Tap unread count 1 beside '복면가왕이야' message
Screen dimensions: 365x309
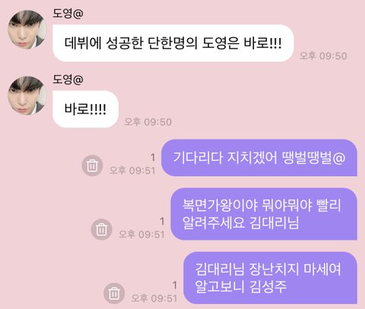pos(162,222)
